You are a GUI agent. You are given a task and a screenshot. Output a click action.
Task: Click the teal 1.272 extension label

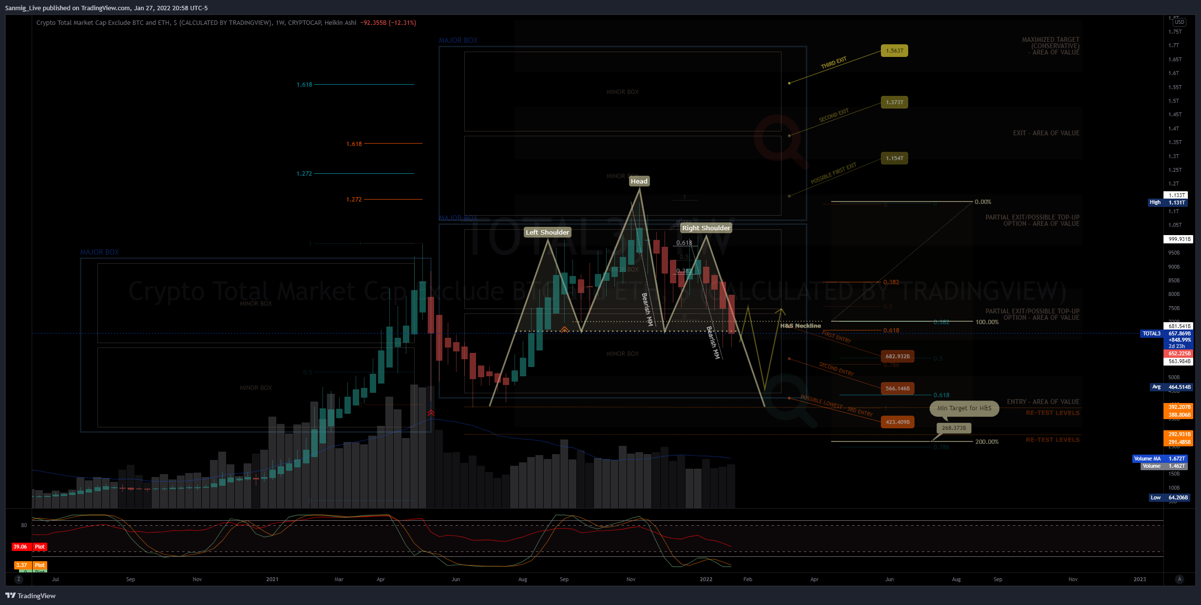point(304,174)
